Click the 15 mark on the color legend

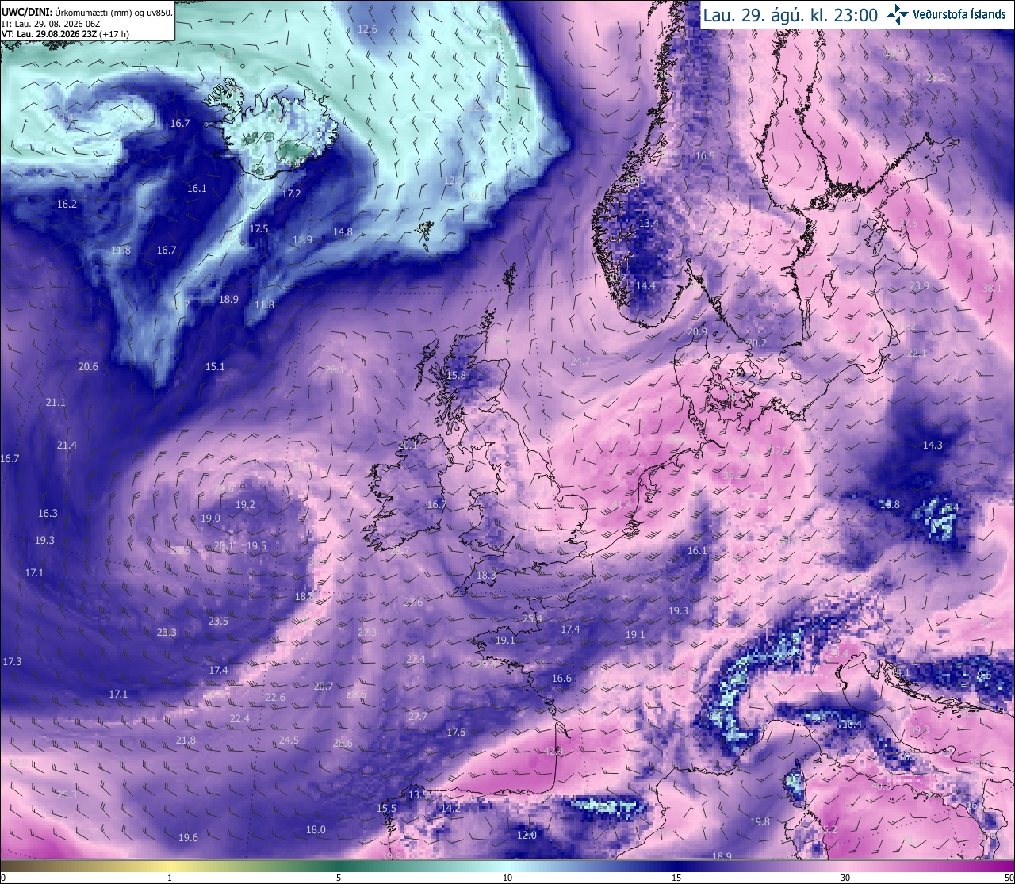[676, 878]
